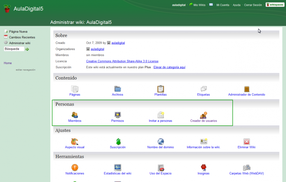Click the Creador de usuarios text link
The width and height of the screenshot is (286, 182).
[203, 121]
